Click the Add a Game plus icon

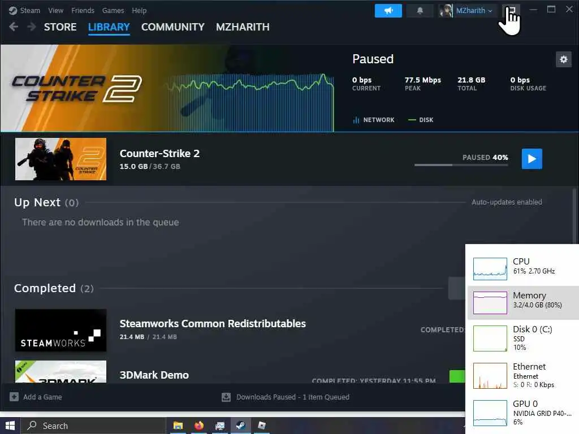[x=14, y=397]
